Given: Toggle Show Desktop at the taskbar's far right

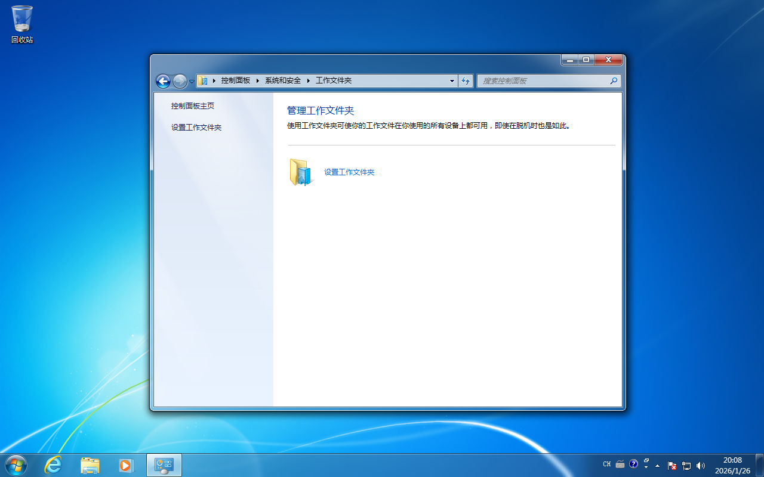Looking at the screenshot, I should point(760,464).
